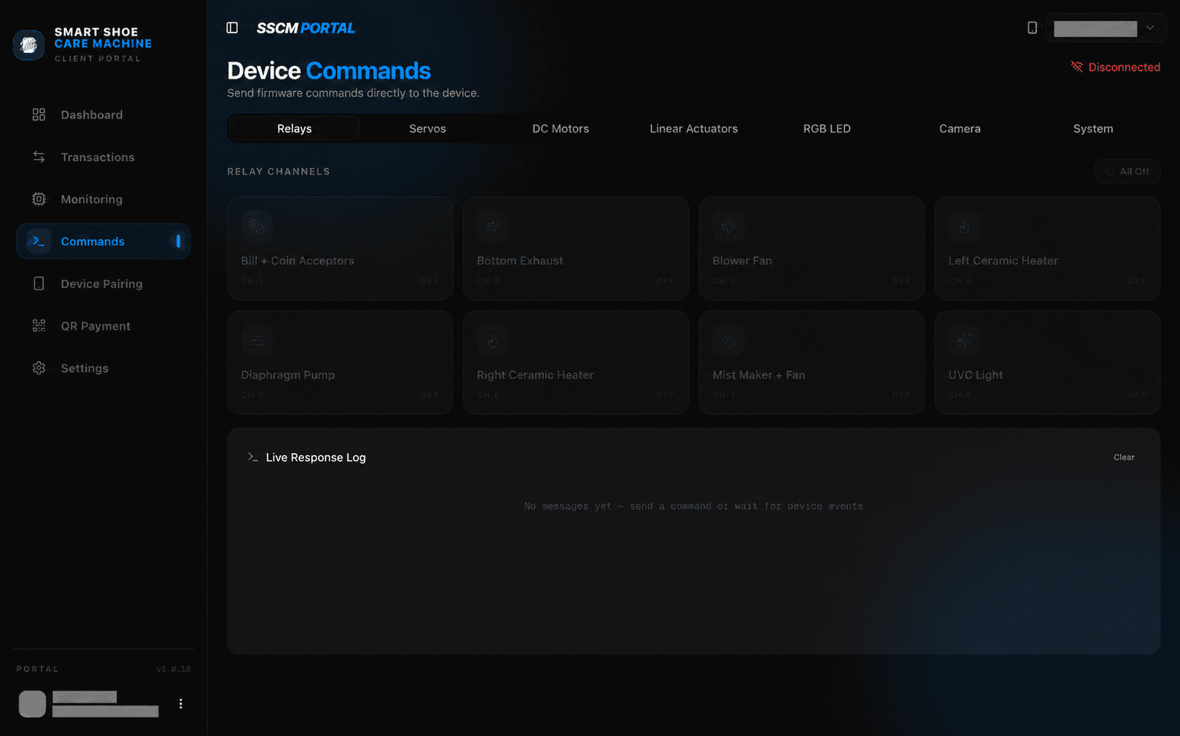This screenshot has height=736, width=1180.
Task: Toggle the Bill + Coin Acceptors relay
Action: tap(340, 249)
